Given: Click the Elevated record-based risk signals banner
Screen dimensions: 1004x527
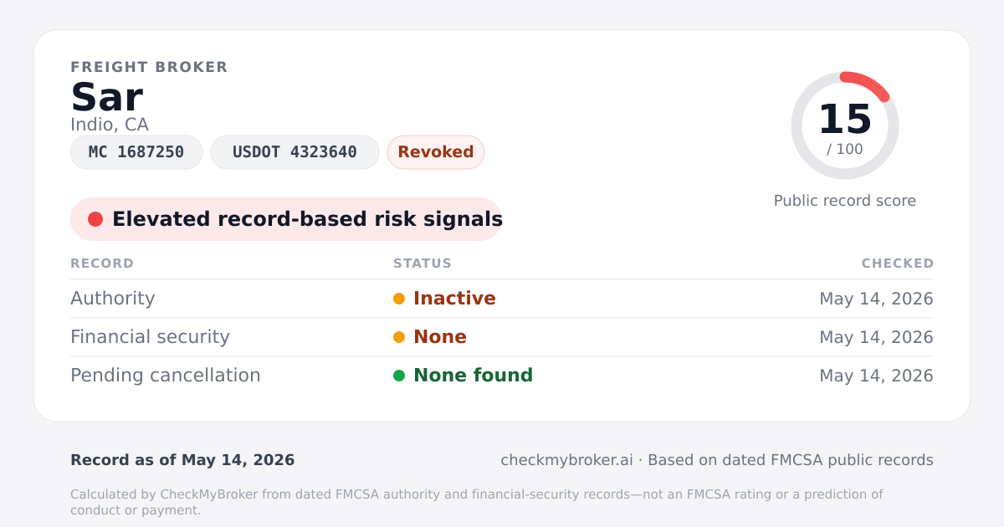Looking at the screenshot, I should point(286,219).
